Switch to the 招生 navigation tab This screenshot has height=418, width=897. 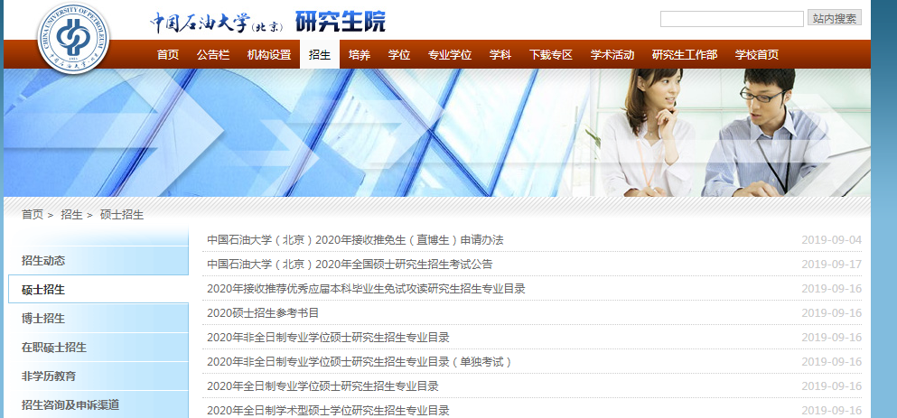tap(320, 55)
